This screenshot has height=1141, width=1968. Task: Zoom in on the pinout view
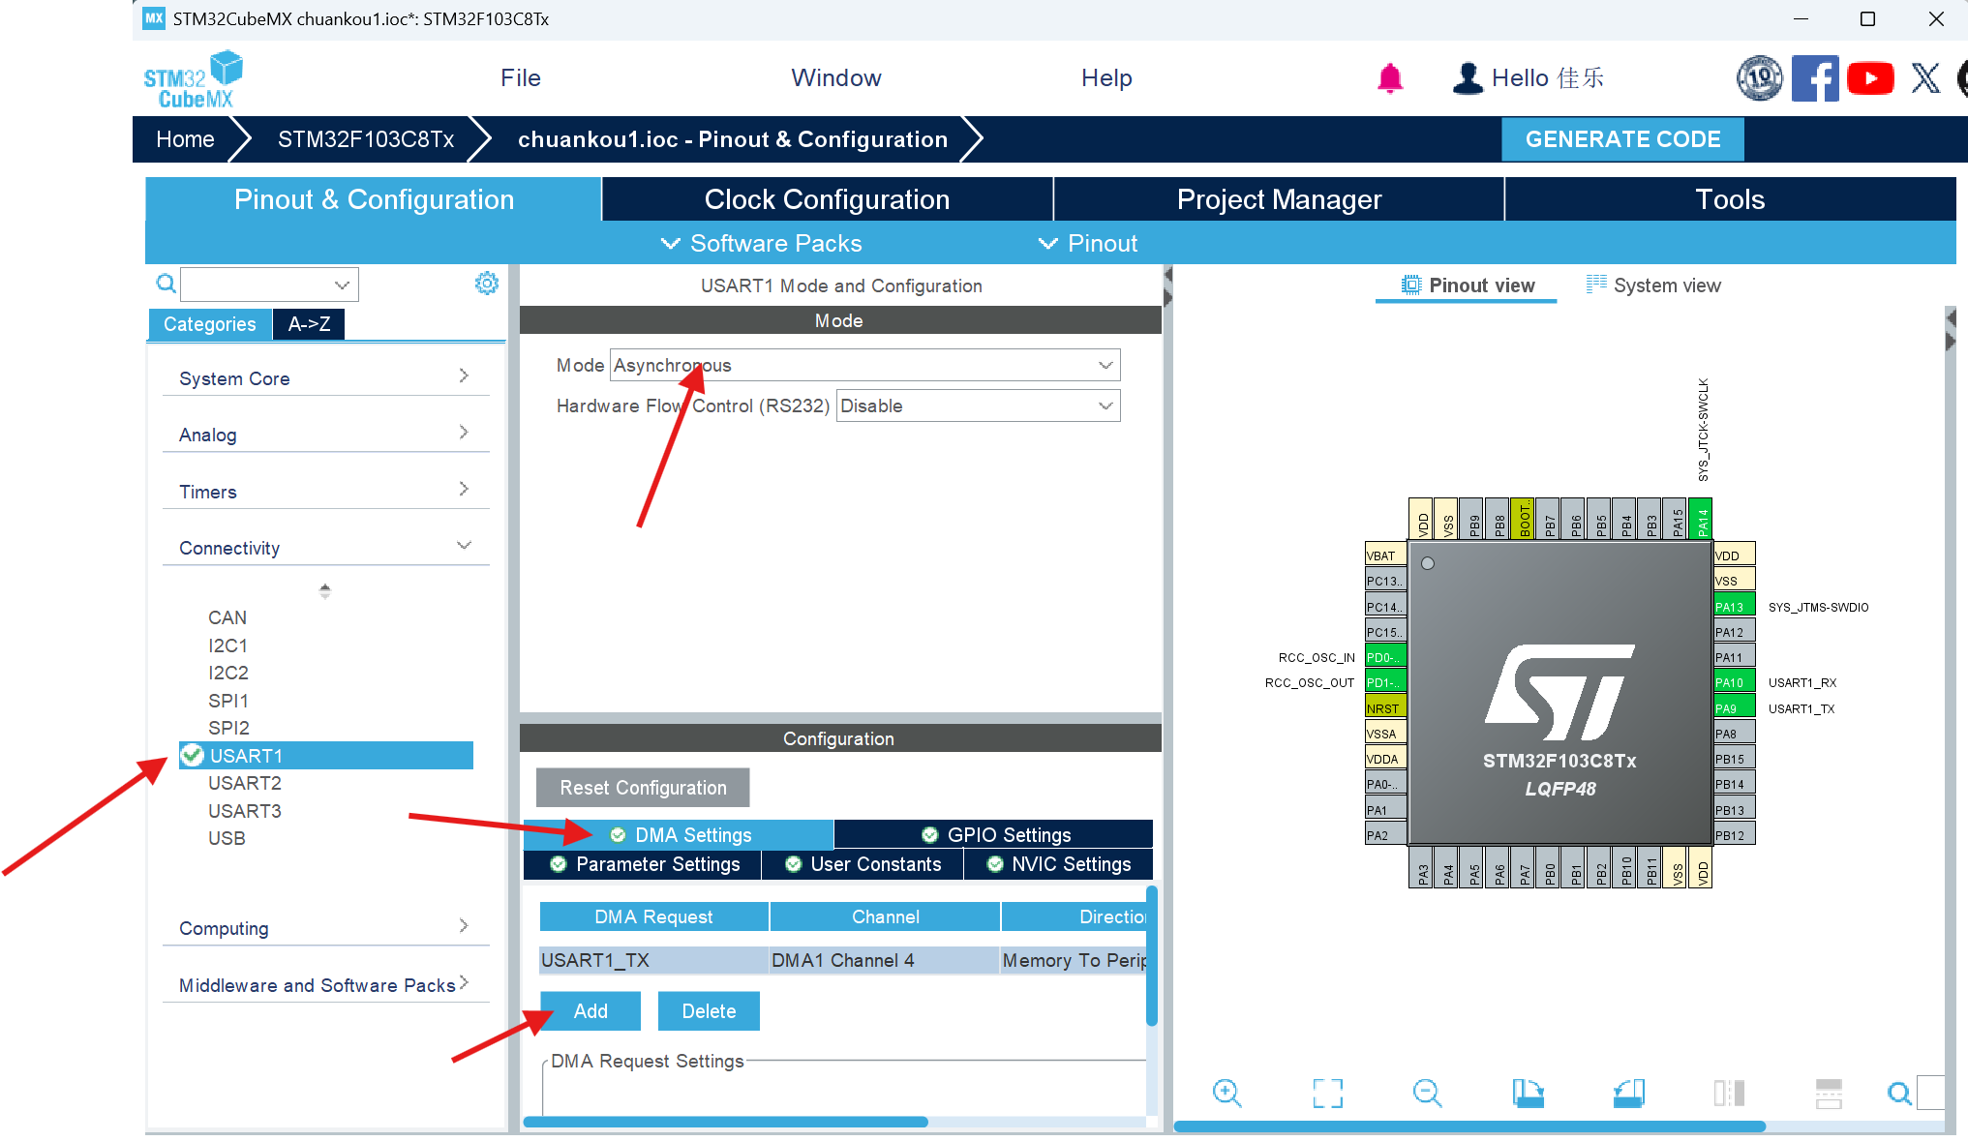click(1226, 1093)
